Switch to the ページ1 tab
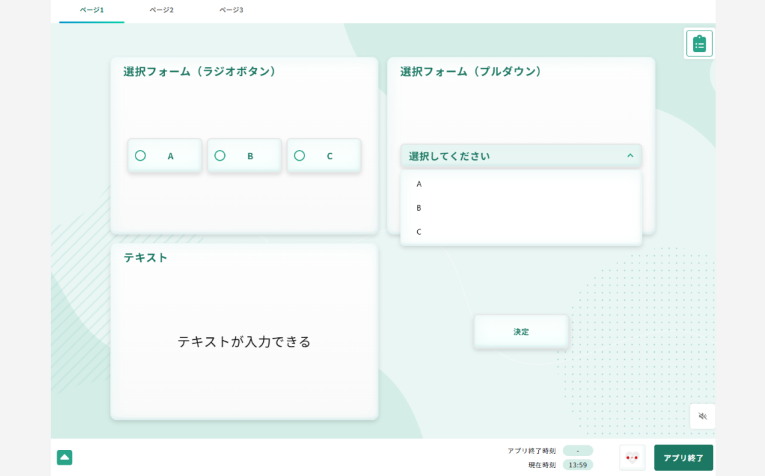This screenshot has height=476, width=765. (91, 10)
